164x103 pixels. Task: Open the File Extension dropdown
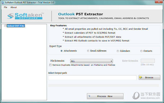coord(92,61)
